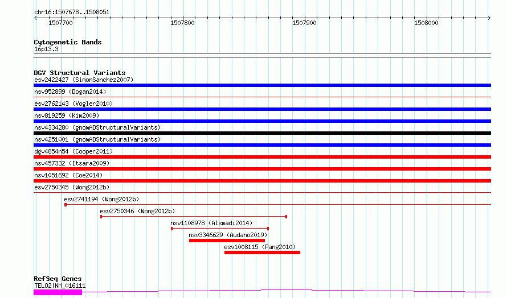507x298 pixels.
Task: Open esv2750346 (Wong2012b) variant label
Action: pos(137,211)
